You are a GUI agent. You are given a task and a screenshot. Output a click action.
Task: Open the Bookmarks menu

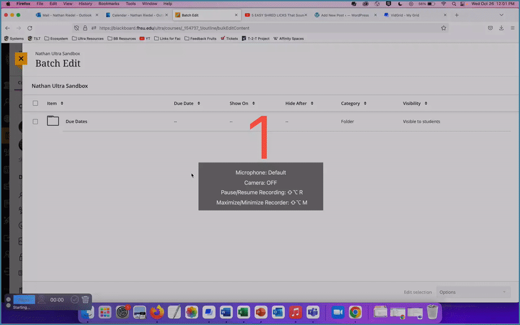click(x=109, y=4)
